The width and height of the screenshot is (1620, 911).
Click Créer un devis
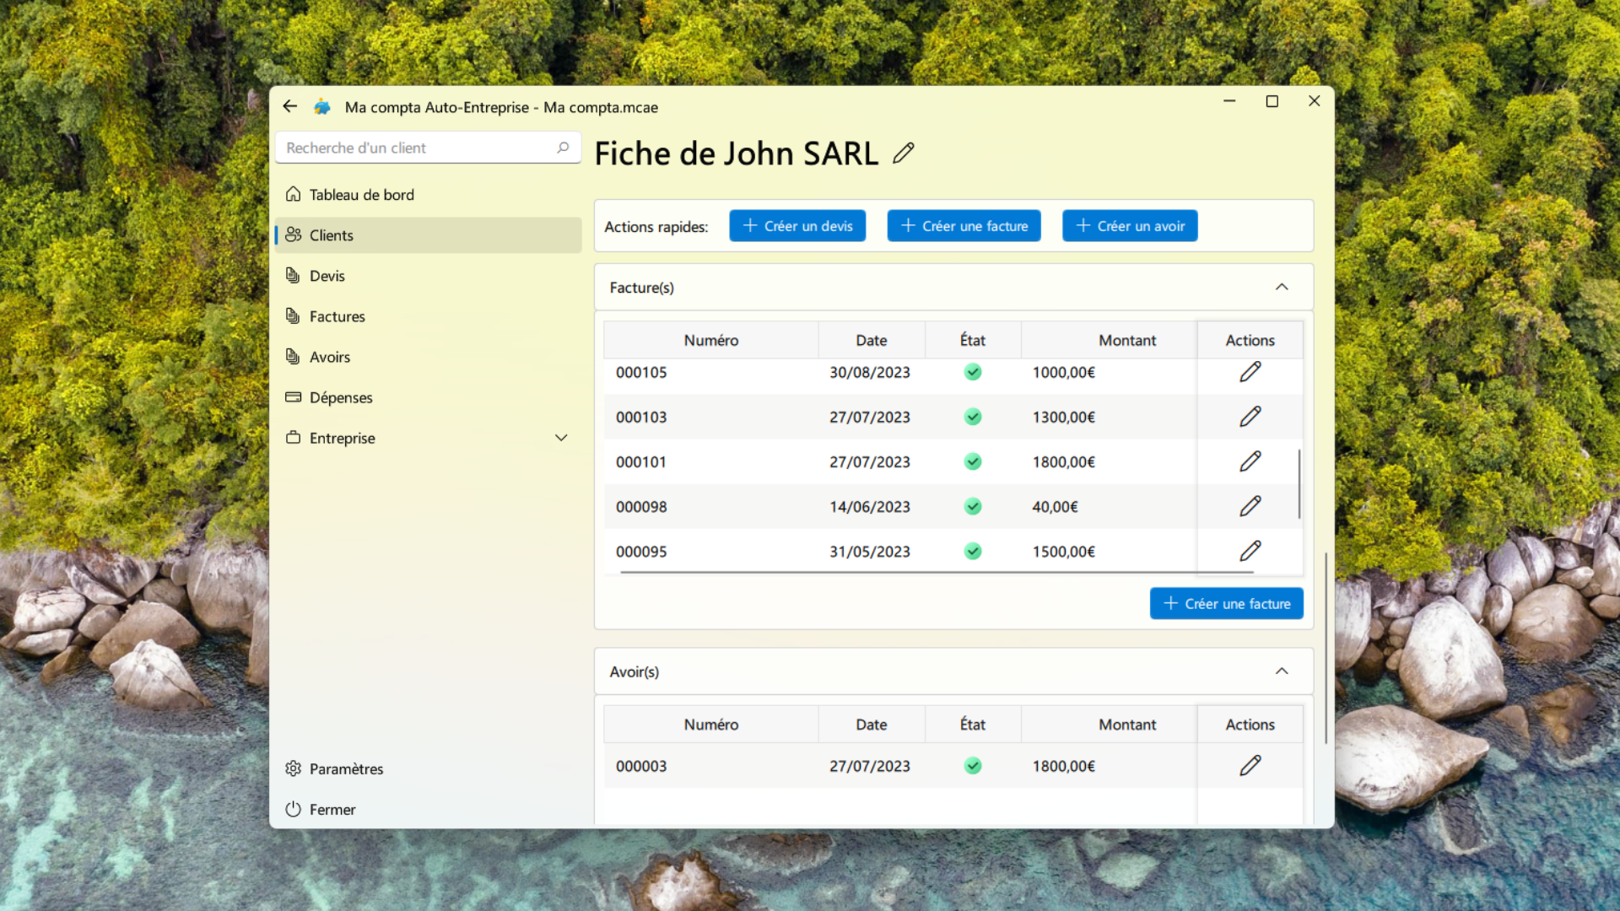[x=796, y=225]
